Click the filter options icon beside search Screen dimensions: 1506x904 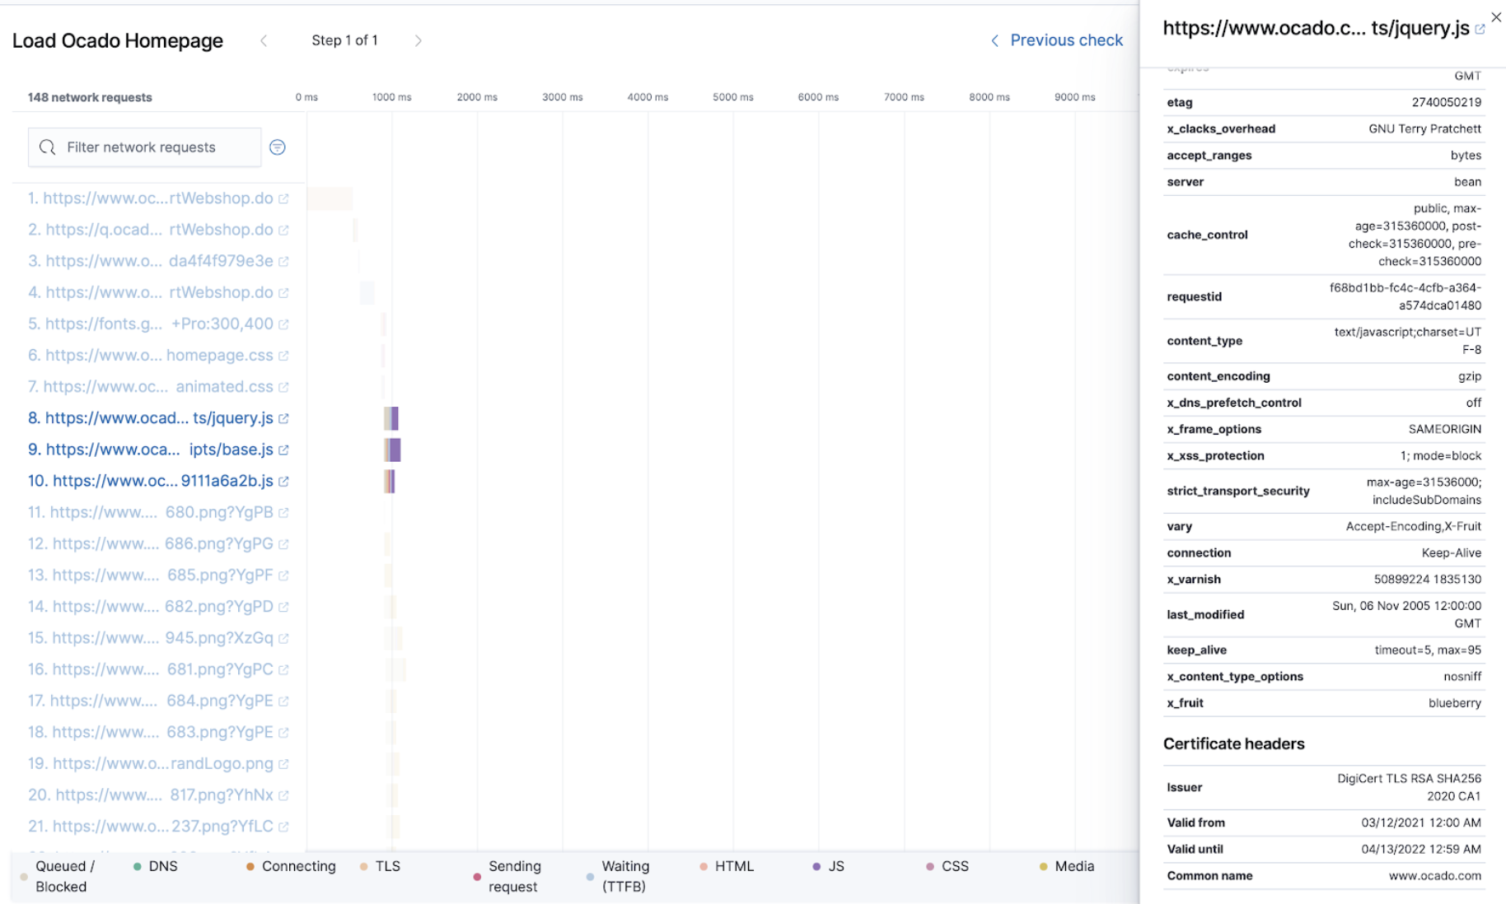click(x=278, y=147)
